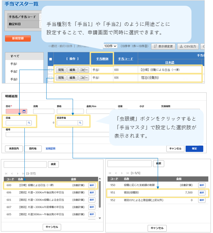The height and width of the screenshot is (233, 213).
Task: Tick the select-all checkbox in the table header
Action: pyautogui.click(x=50, y=59)
